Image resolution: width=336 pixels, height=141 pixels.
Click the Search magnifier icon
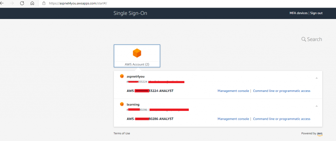[x=304, y=39]
